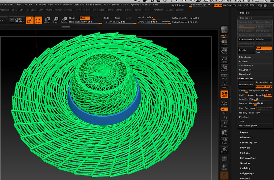This screenshot has width=274, height=180.
Task: Expand the Polygroups section
Action: coord(247,174)
